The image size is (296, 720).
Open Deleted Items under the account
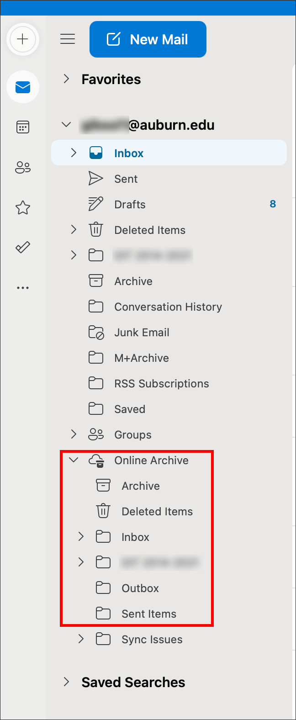[x=150, y=230]
